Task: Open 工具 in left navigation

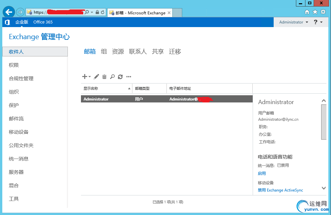Action: coord(14,199)
